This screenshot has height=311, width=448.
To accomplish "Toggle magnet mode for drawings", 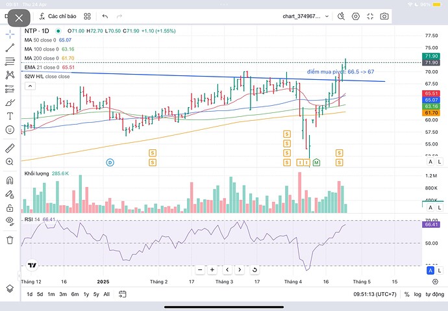I will click(x=10, y=180).
